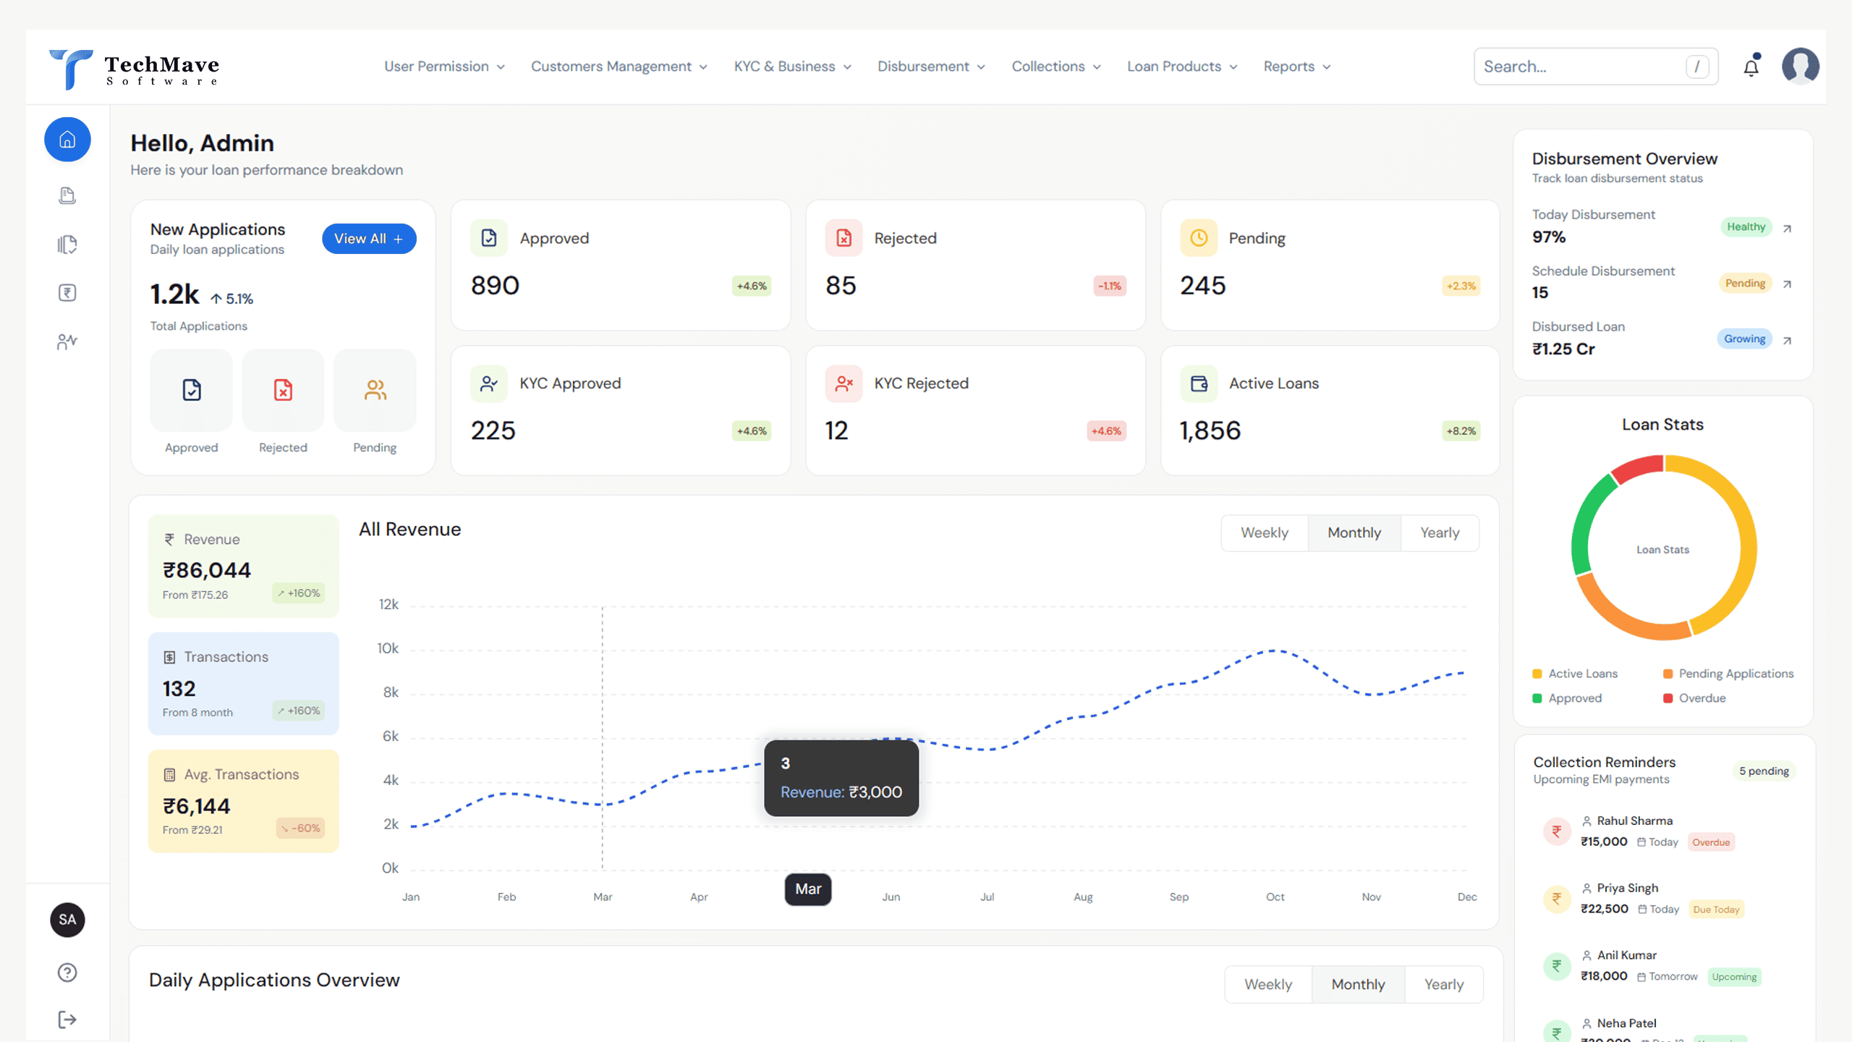
Task: Click the Search input field
Action: coord(1596,67)
